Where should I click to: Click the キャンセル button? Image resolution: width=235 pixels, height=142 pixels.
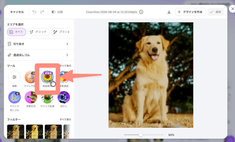17,12
